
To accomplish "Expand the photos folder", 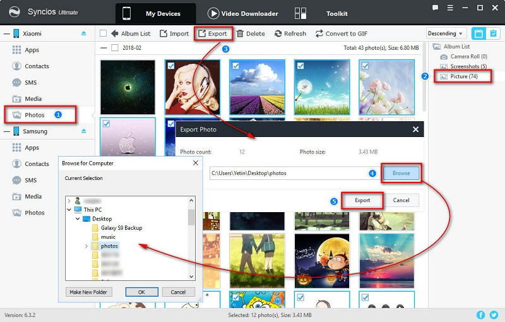I will pos(86,246).
